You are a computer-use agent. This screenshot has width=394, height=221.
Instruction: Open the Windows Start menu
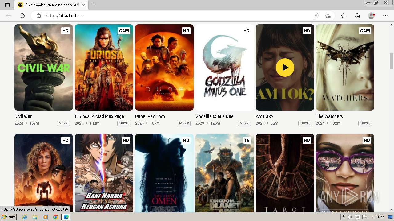[x=8, y=217]
